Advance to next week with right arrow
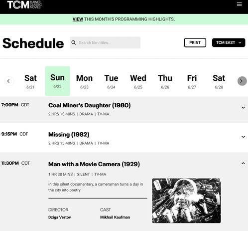Image resolution: width=248 pixels, height=231 pixels. 242,81
